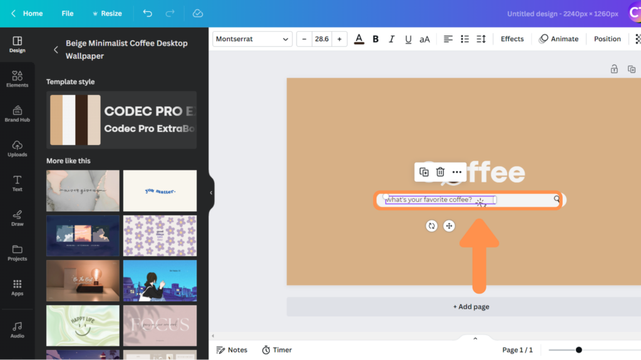Screen dimensions: 641x360
Task: Click the search magnifier in design
Action: [x=556, y=199]
